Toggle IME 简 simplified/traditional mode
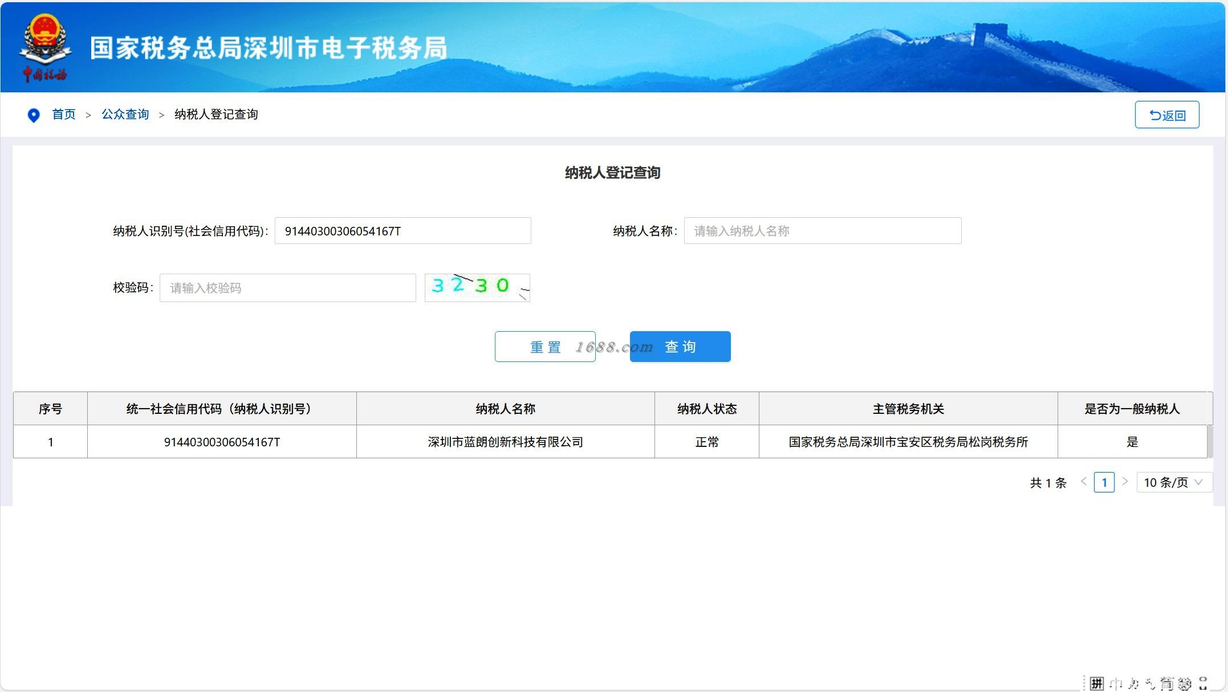 1167,683
